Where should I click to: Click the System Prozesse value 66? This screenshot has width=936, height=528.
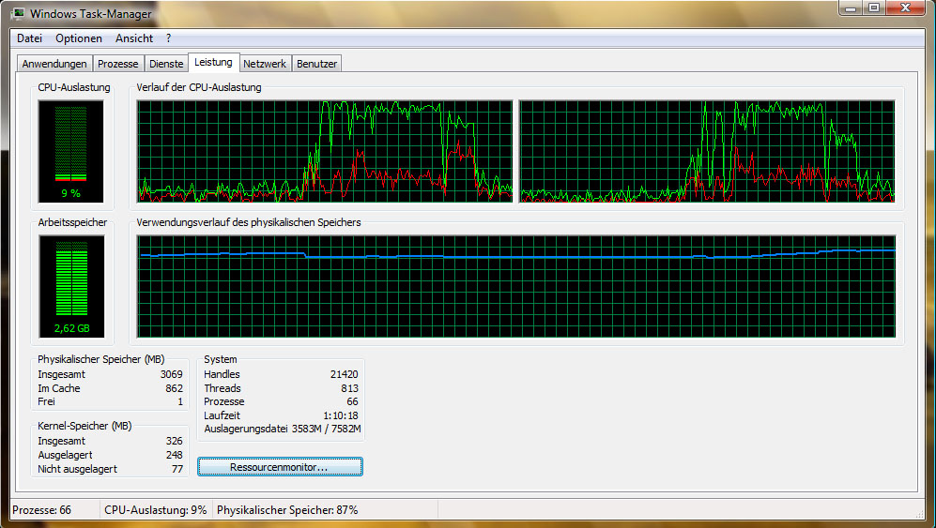(x=352, y=401)
